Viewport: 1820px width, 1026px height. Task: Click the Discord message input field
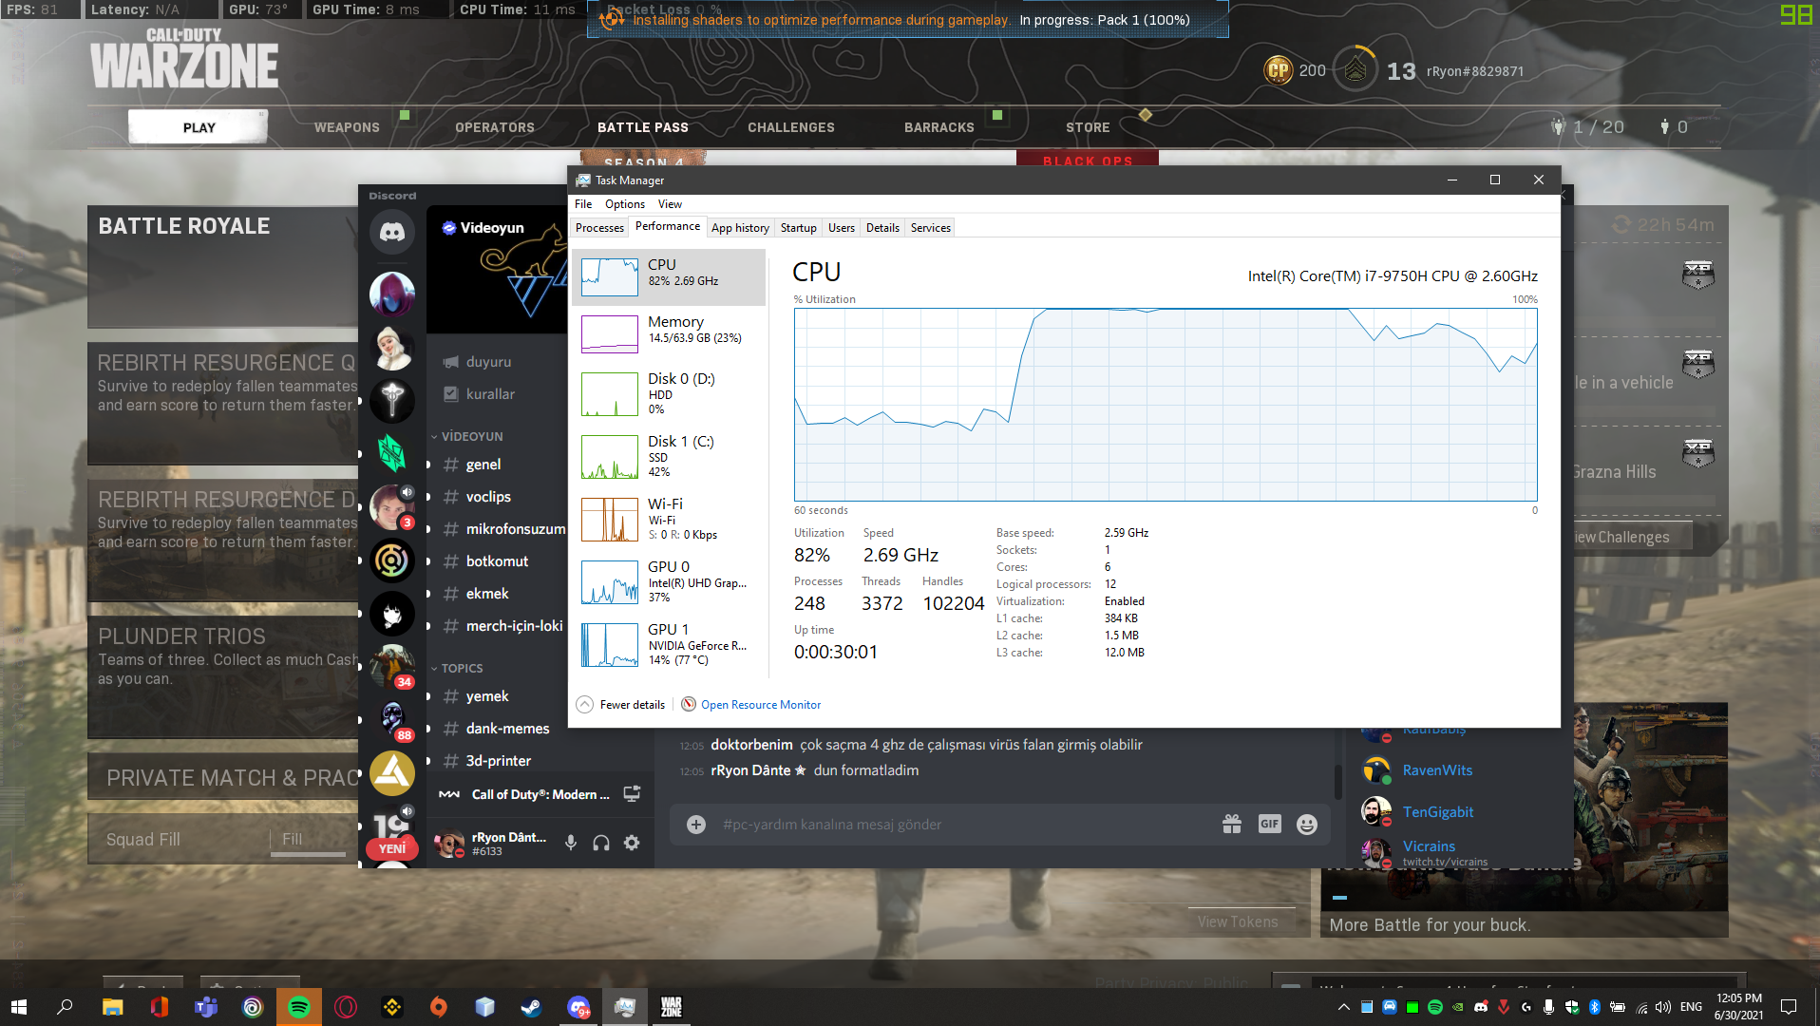pyautogui.click(x=964, y=825)
